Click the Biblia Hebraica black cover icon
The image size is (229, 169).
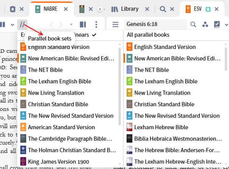pyautogui.click(x=129, y=138)
